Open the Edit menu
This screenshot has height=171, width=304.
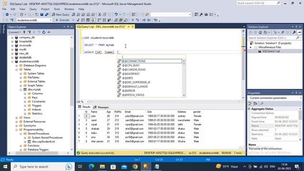click(13, 9)
